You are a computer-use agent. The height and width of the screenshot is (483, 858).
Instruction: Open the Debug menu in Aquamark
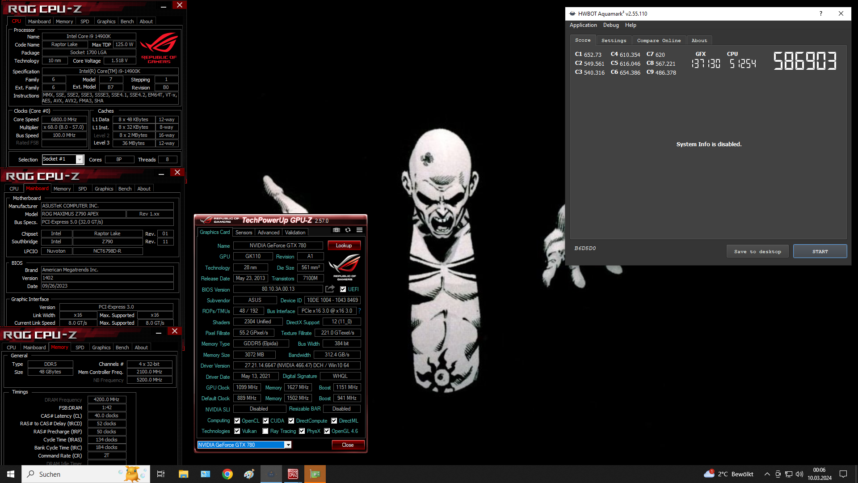coord(611,25)
